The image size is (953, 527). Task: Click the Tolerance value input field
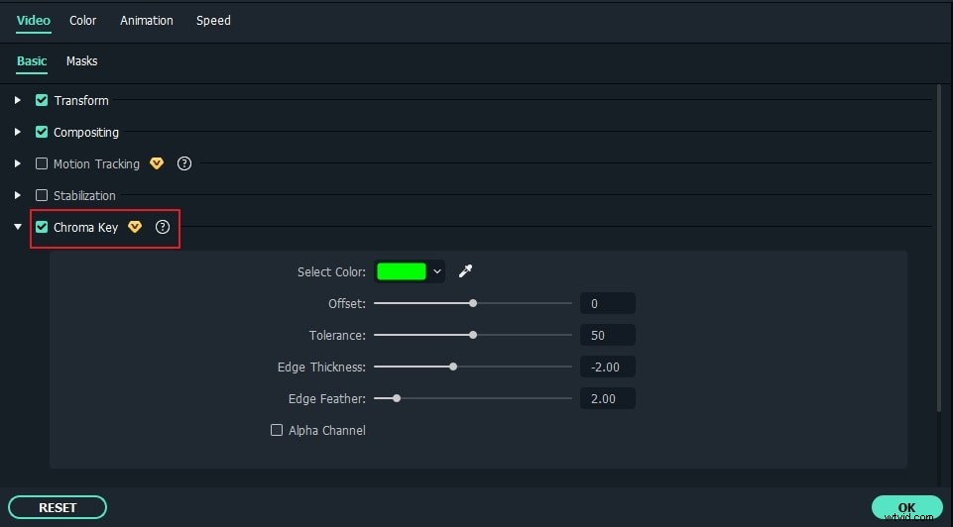(607, 335)
